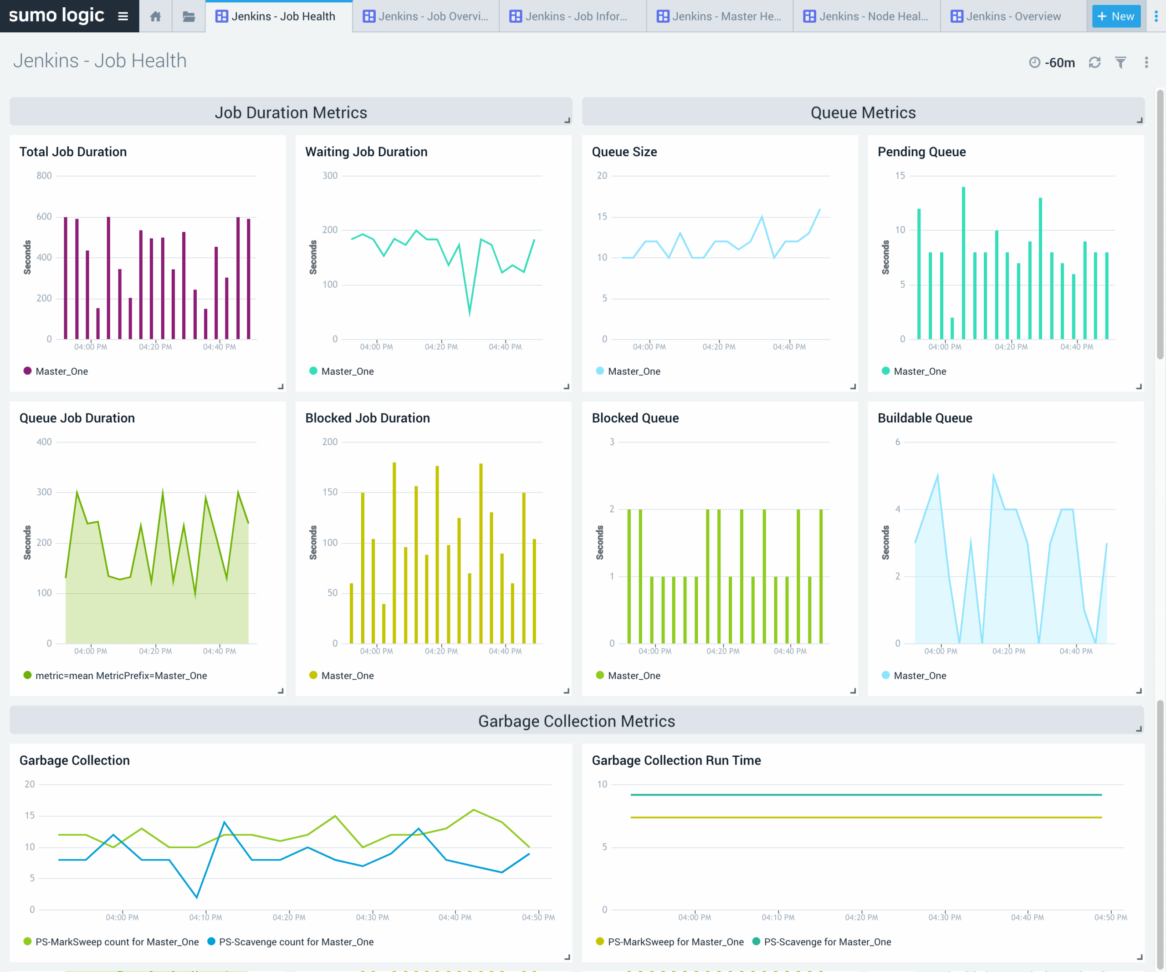
Task: Open the Jenkins - Node Health tab
Action: pyautogui.click(x=867, y=16)
